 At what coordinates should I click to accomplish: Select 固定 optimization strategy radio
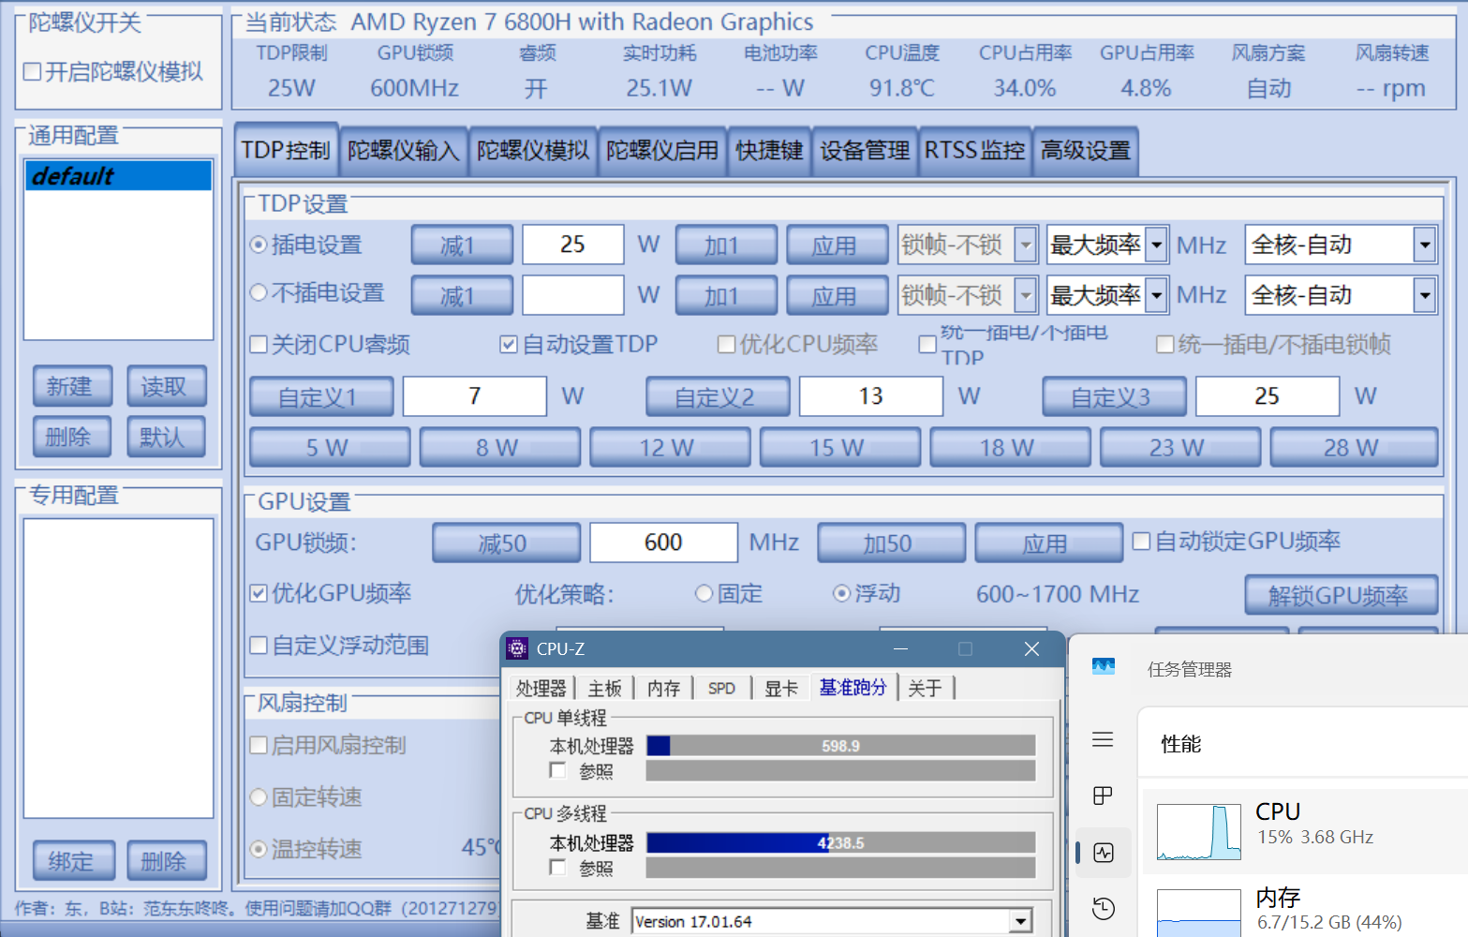(704, 593)
